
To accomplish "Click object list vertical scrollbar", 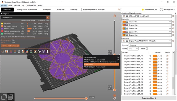I will (x=173, y=83).
